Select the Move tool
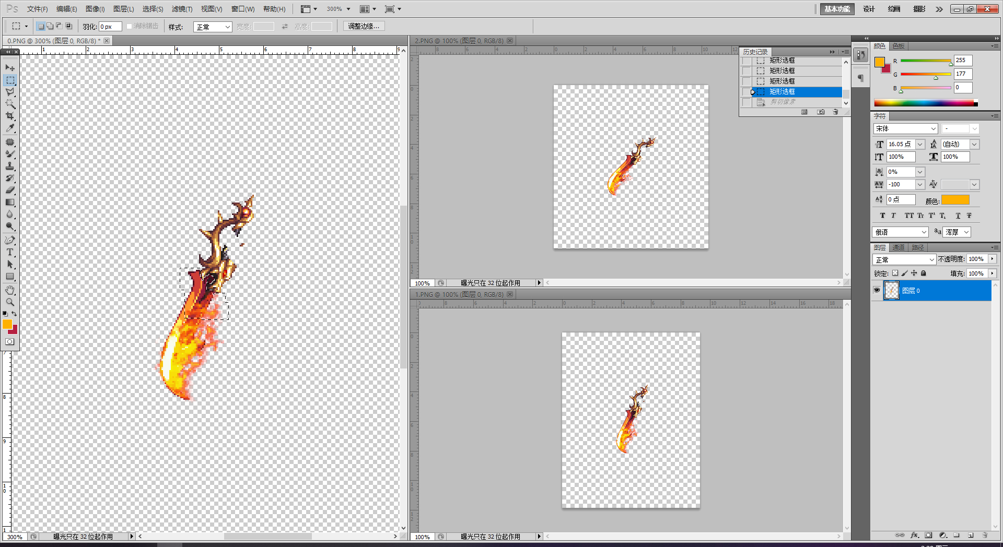 pyautogui.click(x=10, y=68)
